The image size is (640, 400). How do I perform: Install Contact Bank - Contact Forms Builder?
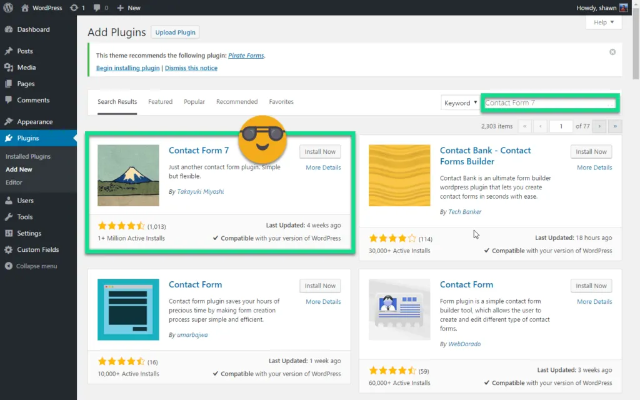point(591,151)
